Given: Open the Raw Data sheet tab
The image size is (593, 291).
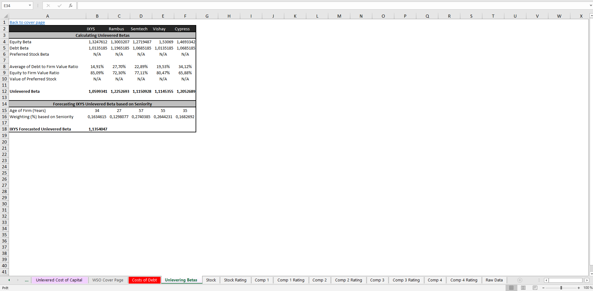Looking at the screenshot, I should (494, 280).
